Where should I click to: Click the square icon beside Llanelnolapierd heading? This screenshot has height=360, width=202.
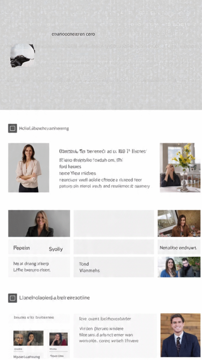point(13,298)
